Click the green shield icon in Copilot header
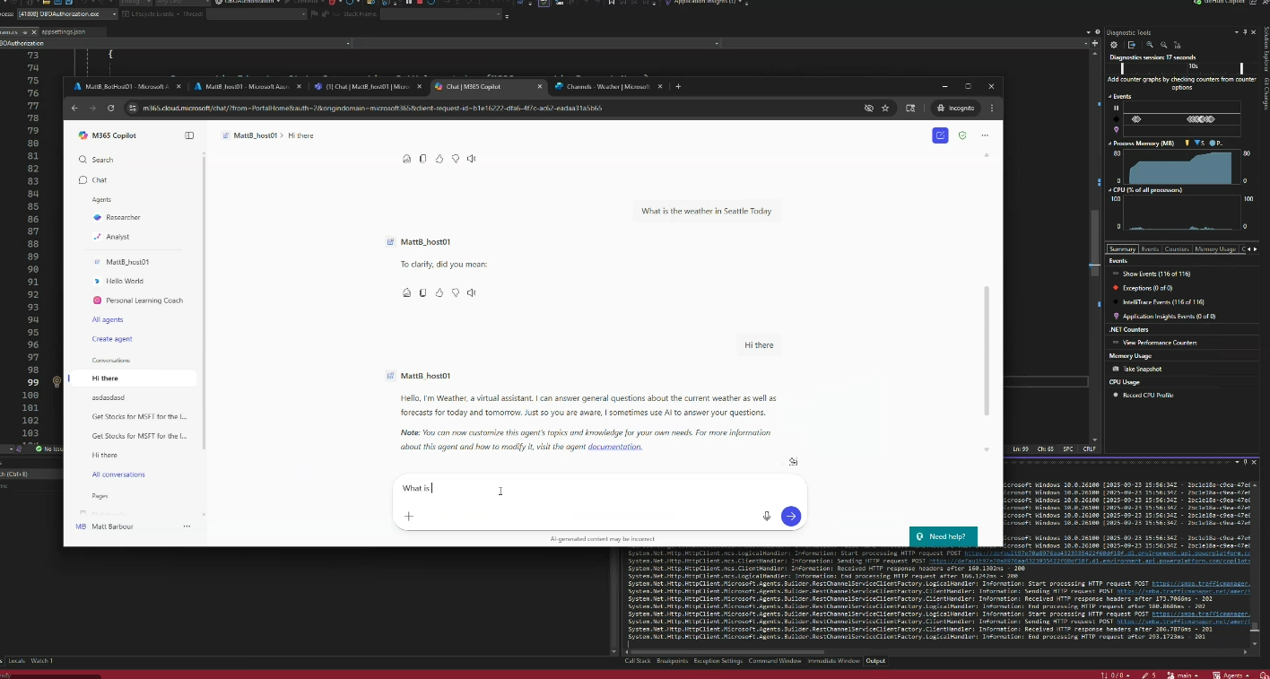This screenshot has width=1270, height=679. coord(962,135)
